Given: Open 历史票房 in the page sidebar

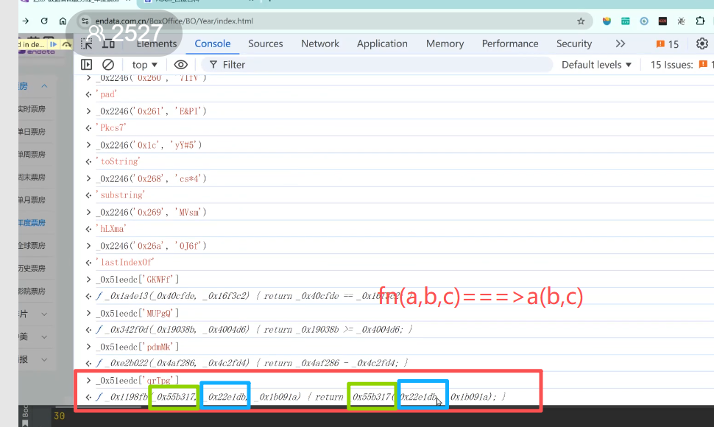Looking at the screenshot, I should pyautogui.click(x=32, y=269).
